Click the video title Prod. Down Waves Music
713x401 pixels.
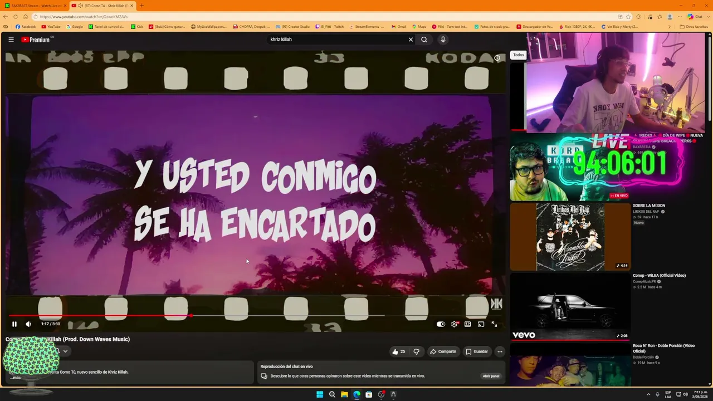click(x=67, y=339)
